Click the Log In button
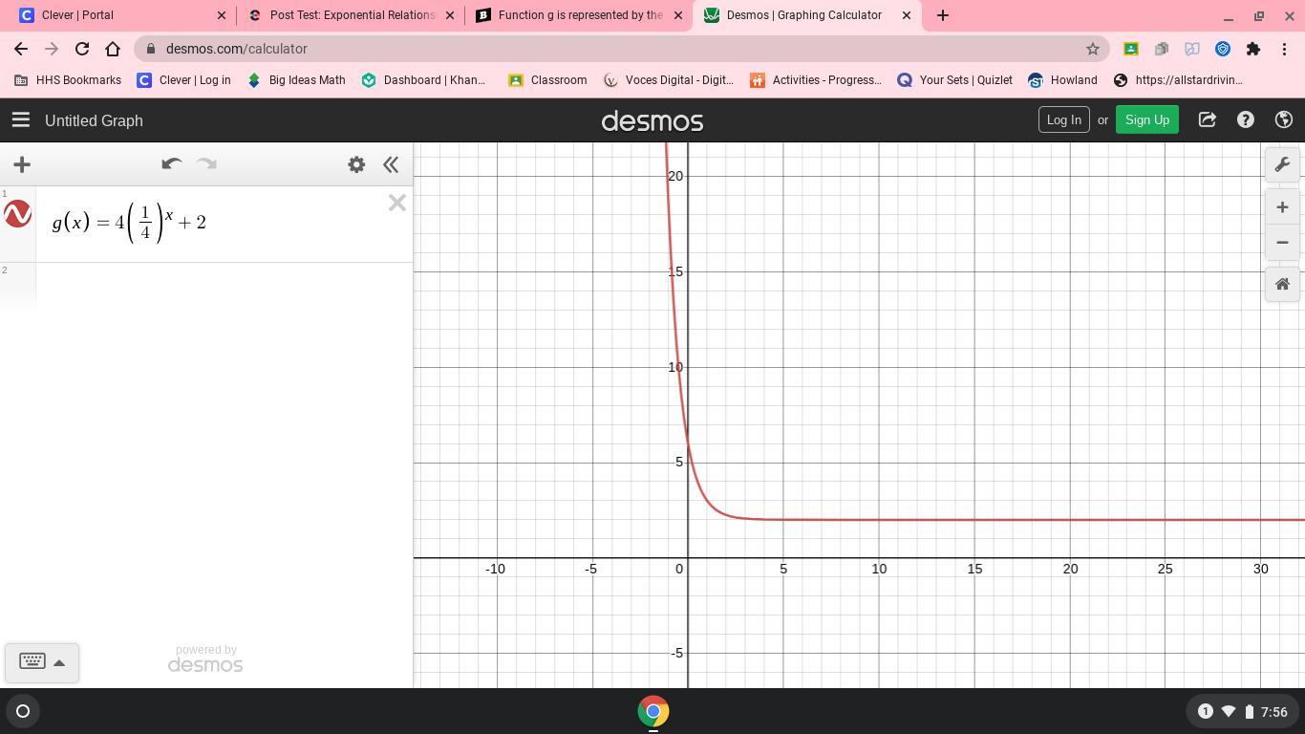The height and width of the screenshot is (734, 1305). pos(1063,119)
